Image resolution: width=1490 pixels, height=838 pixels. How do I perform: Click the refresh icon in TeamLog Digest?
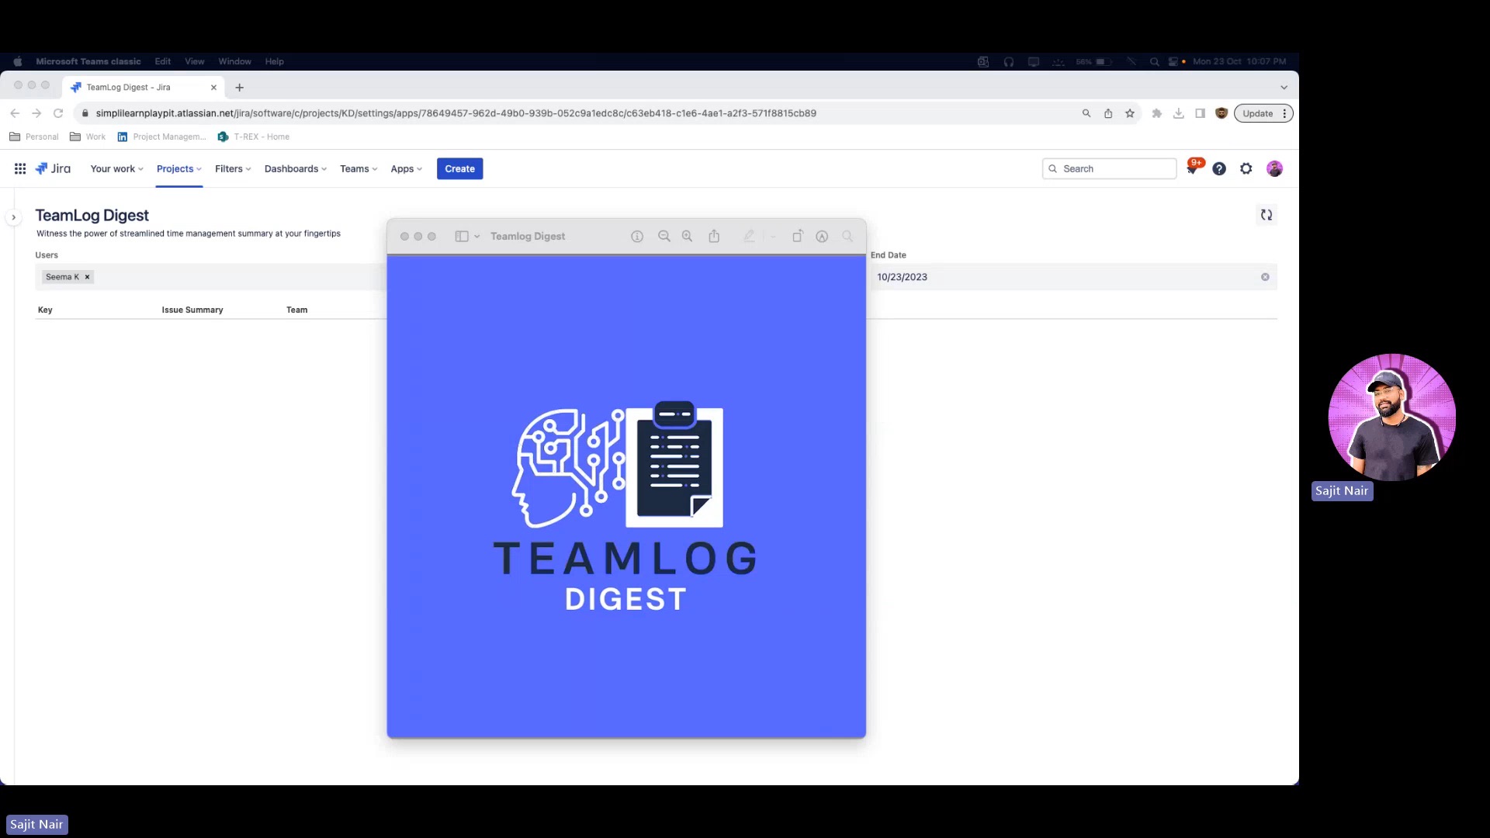(x=1266, y=215)
